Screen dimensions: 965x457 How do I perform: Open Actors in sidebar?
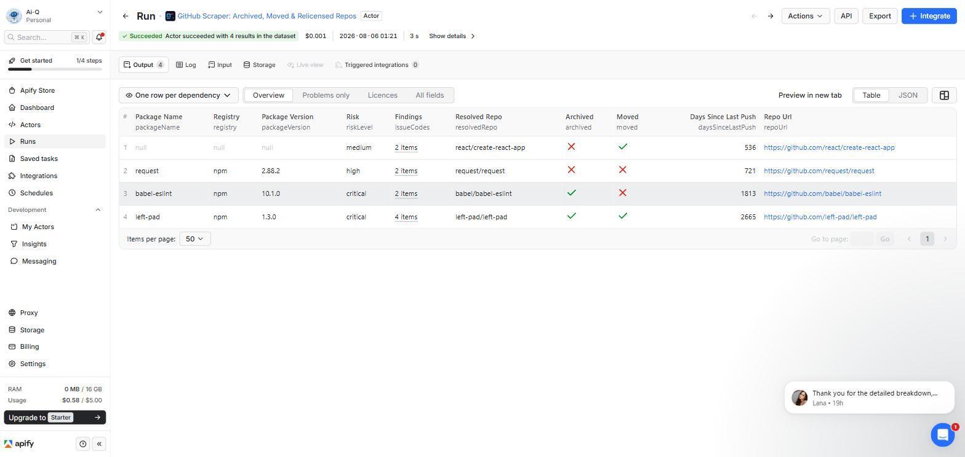point(55,125)
